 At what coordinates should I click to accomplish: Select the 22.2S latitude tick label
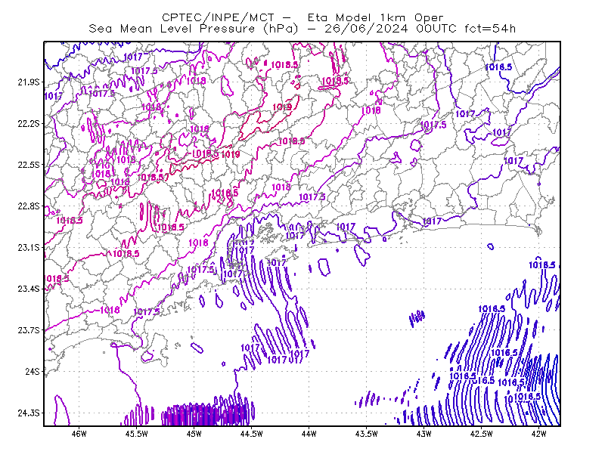(x=28, y=123)
